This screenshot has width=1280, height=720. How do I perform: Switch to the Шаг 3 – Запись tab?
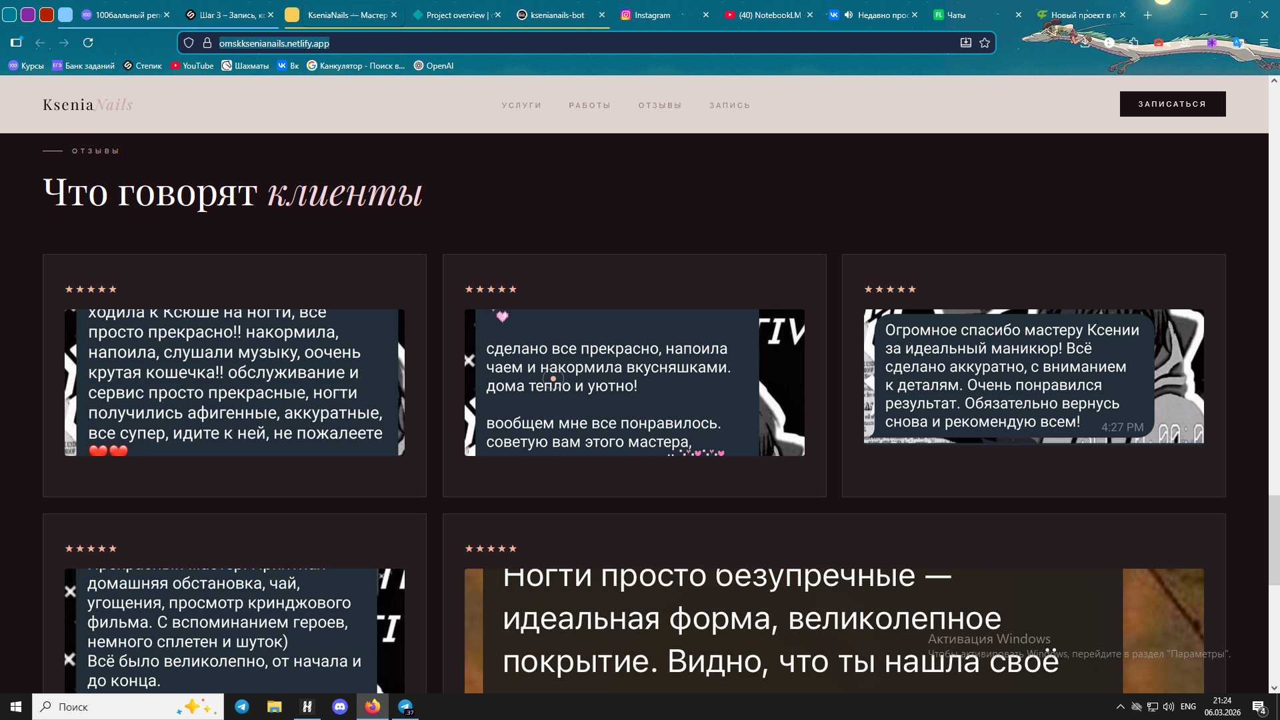pyautogui.click(x=229, y=15)
